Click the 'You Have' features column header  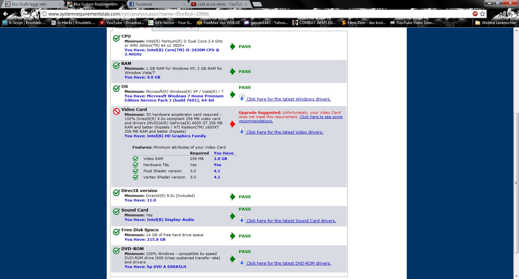pos(223,153)
